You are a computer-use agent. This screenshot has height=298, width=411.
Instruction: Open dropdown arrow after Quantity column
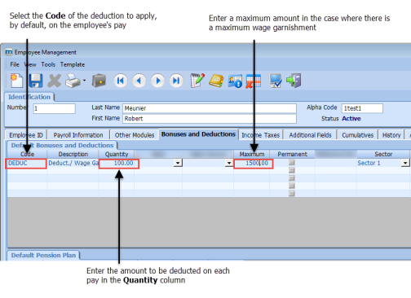click(178, 163)
